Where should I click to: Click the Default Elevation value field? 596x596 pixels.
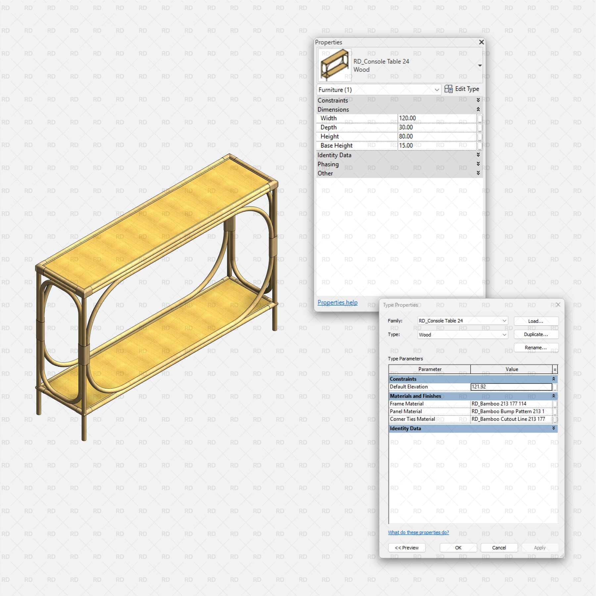511,387
